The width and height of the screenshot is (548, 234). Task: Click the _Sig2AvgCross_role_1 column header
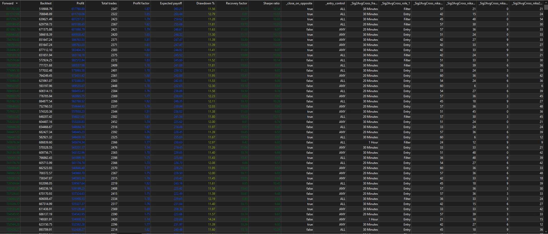[395, 3]
